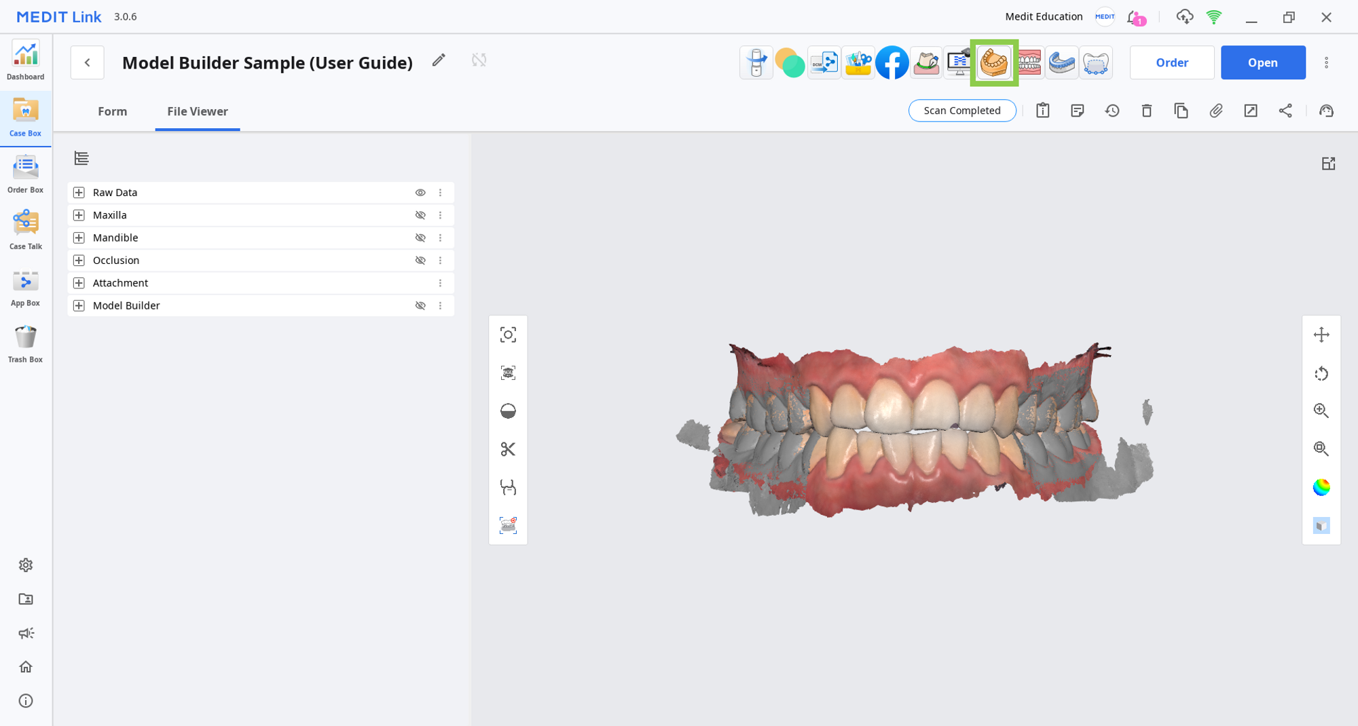Open the tooth outline app icon
The width and height of the screenshot is (1358, 726).
click(1096, 62)
